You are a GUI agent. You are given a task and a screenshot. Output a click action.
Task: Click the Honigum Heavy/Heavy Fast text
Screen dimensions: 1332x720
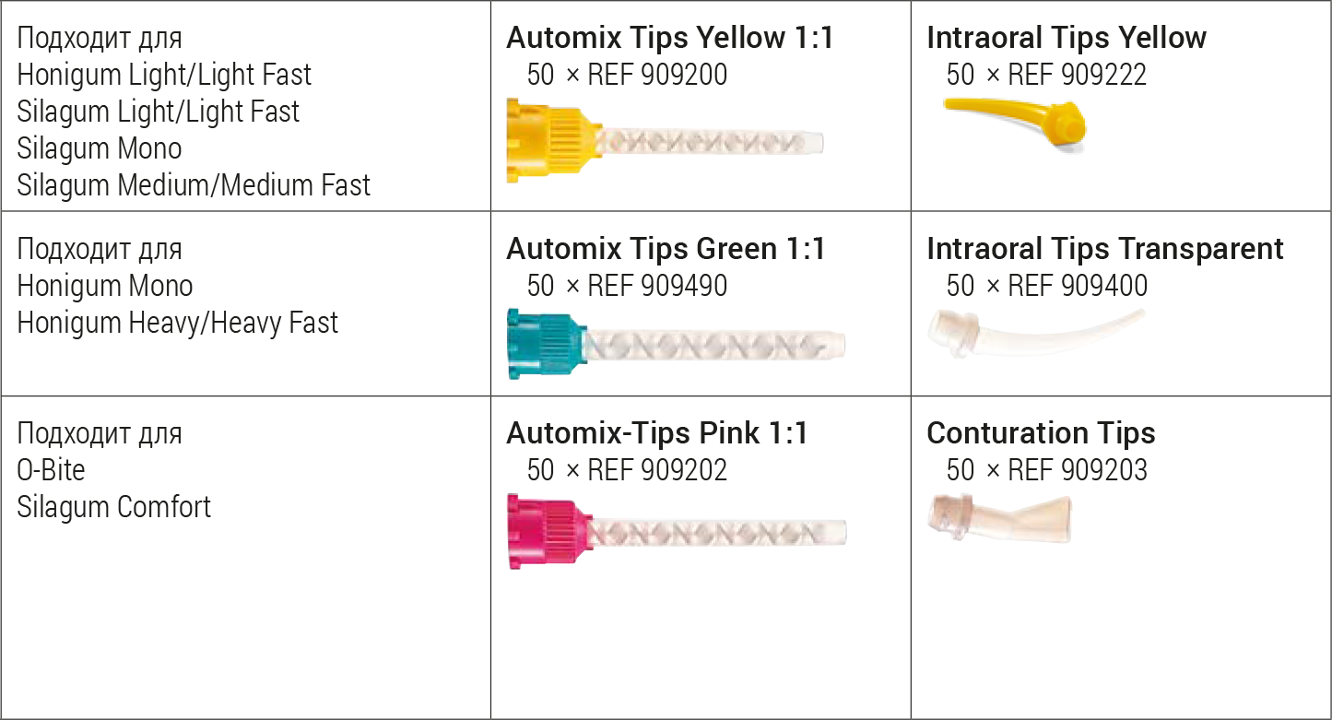[178, 323]
